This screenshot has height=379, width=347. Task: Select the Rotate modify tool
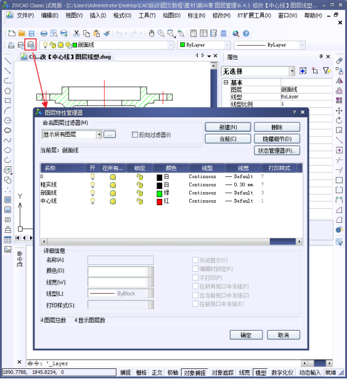pos(339,120)
